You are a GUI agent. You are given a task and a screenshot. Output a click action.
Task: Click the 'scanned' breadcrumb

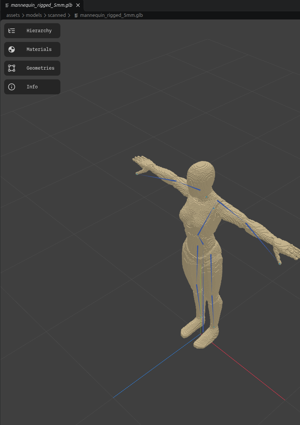click(57, 15)
